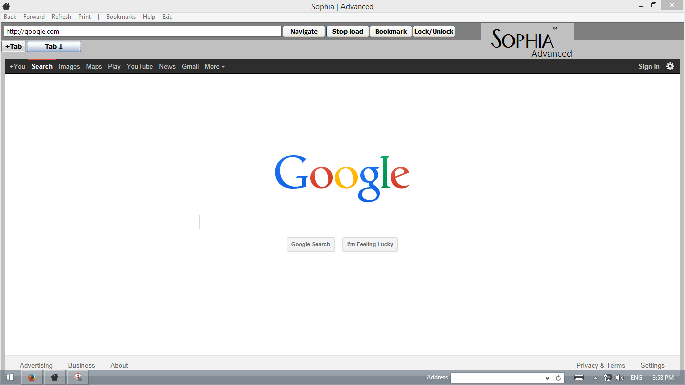This screenshot has width=685, height=385.
Task: Open the taskbar address combo box dropdown
Action: (x=548, y=378)
